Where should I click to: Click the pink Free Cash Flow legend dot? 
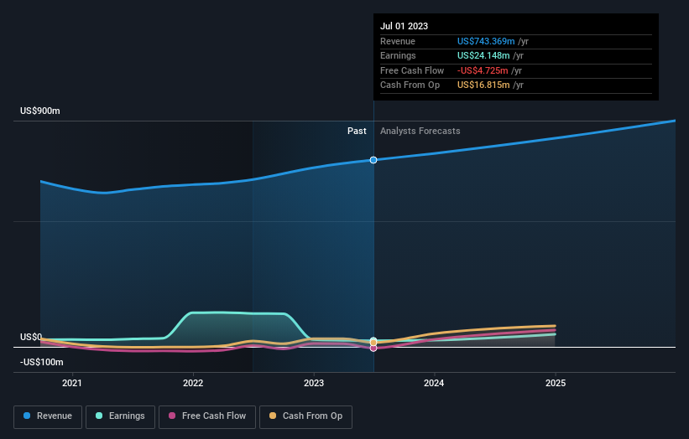click(x=172, y=416)
